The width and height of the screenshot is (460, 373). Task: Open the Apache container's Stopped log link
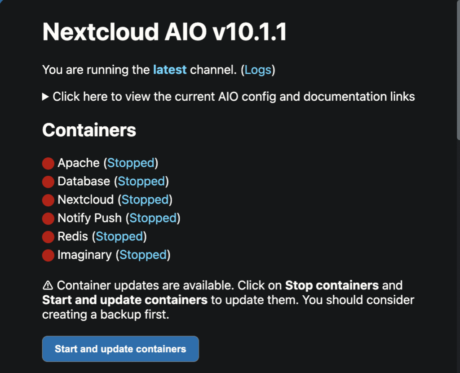click(x=131, y=163)
